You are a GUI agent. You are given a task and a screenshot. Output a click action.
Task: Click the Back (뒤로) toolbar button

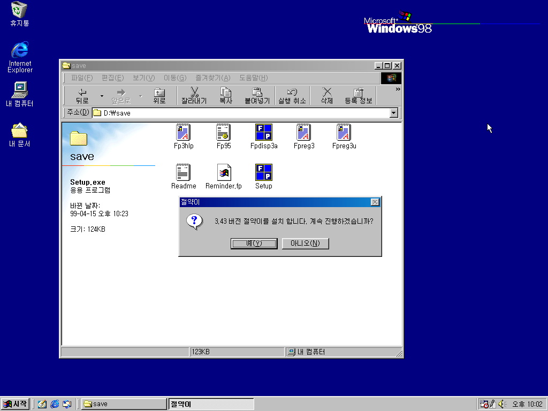click(82, 96)
